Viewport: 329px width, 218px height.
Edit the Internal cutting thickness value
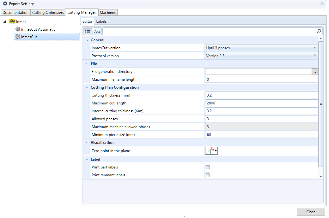coord(261,111)
